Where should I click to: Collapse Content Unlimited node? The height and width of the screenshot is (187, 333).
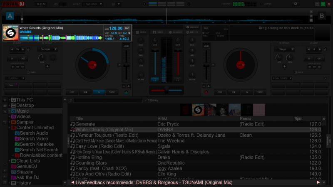[9, 128]
